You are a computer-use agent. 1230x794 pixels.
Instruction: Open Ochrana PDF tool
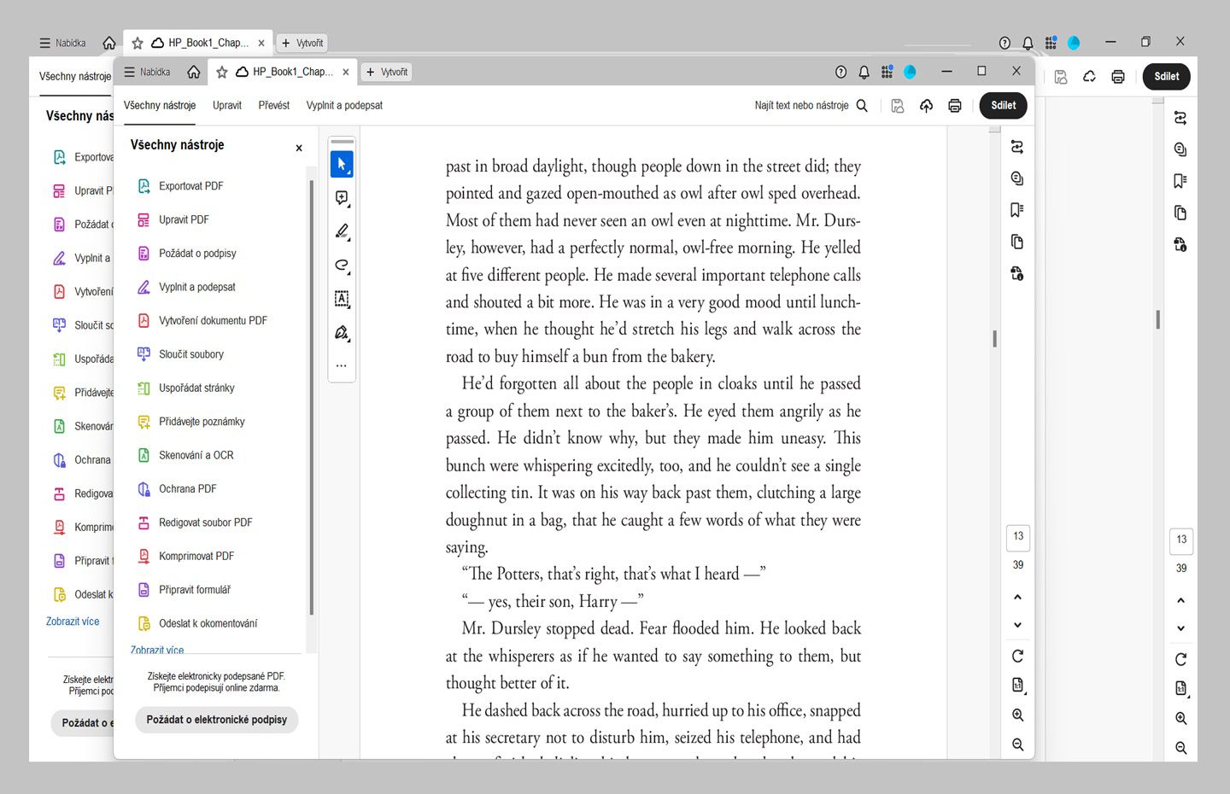tap(177, 489)
